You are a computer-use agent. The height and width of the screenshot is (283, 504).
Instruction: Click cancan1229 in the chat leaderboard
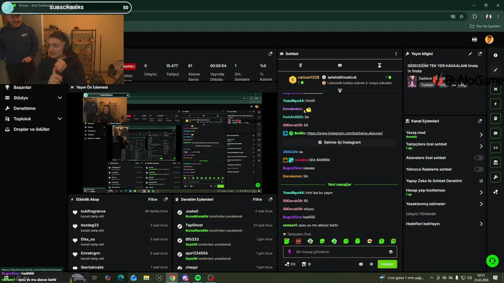[x=308, y=77]
